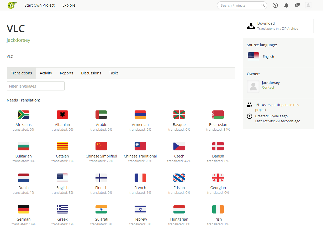The height and width of the screenshot is (229, 323).
Task: Select the Basque flag icon
Action: click(x=179, y=115)
